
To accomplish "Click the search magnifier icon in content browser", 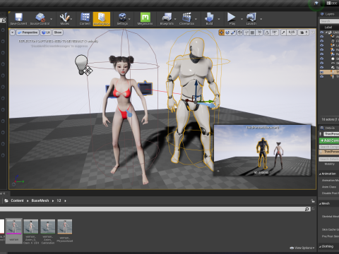I will coord(307,209).
